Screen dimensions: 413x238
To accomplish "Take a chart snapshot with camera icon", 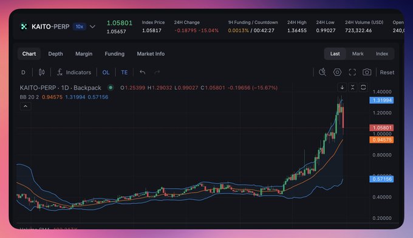I will (367, 72).
